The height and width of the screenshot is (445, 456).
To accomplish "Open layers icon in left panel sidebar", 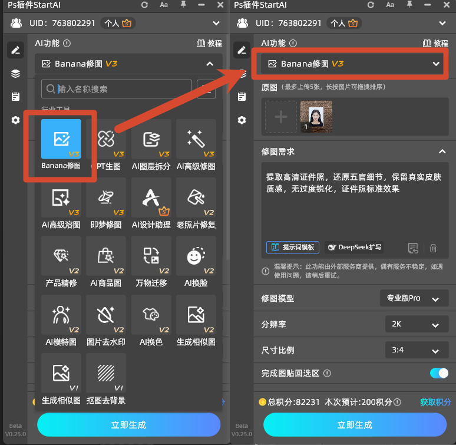I will [15, 73].
